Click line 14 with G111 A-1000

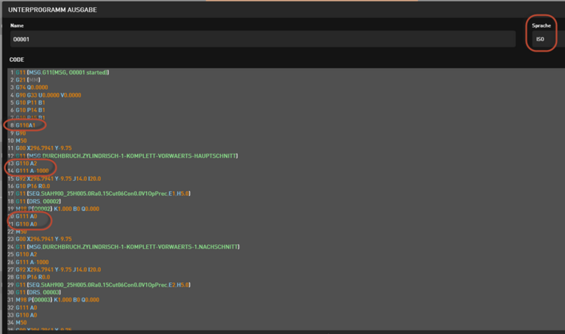pyautogui.click(x=32, y=171)
